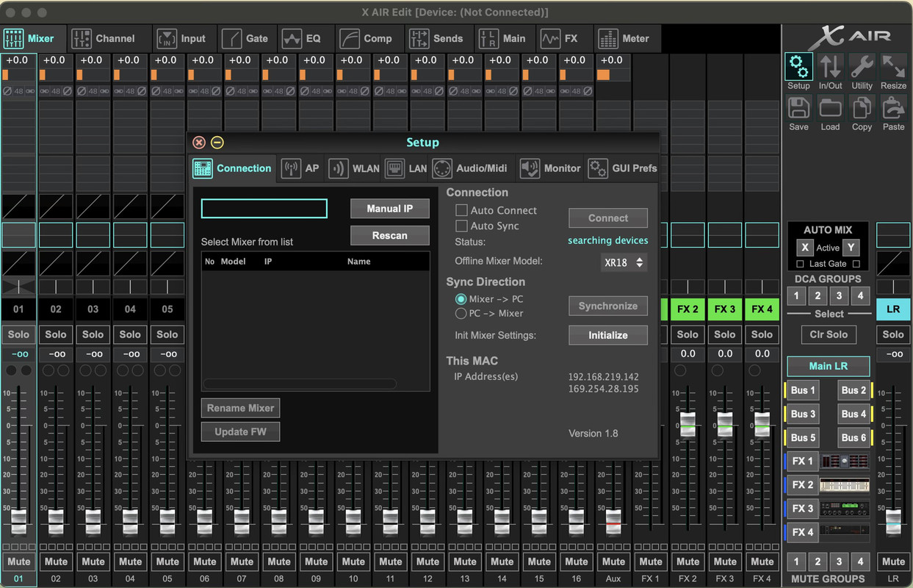This screenshot has width=913, height=588.
Task: Select DCA group 1
Action: tap(796, 296)
